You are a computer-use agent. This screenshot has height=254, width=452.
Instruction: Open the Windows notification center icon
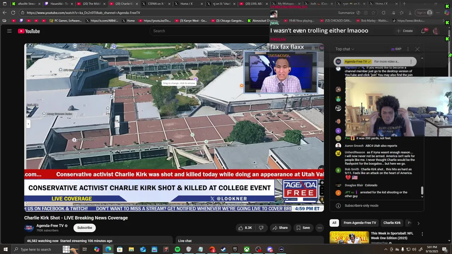(x=445, y=249)
